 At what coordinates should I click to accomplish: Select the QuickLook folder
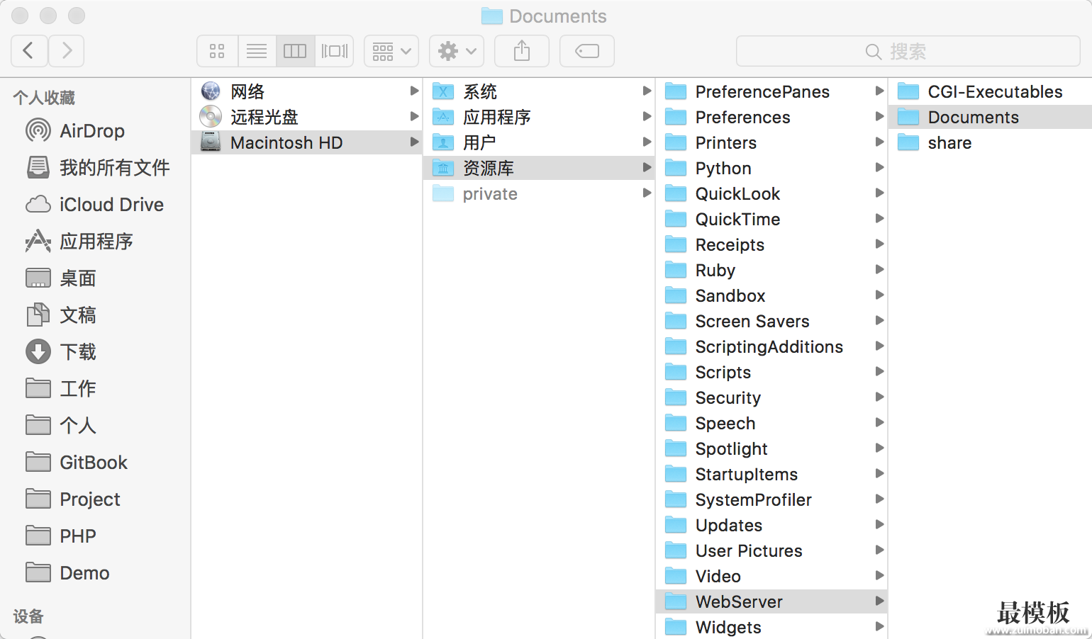point(772,193)
